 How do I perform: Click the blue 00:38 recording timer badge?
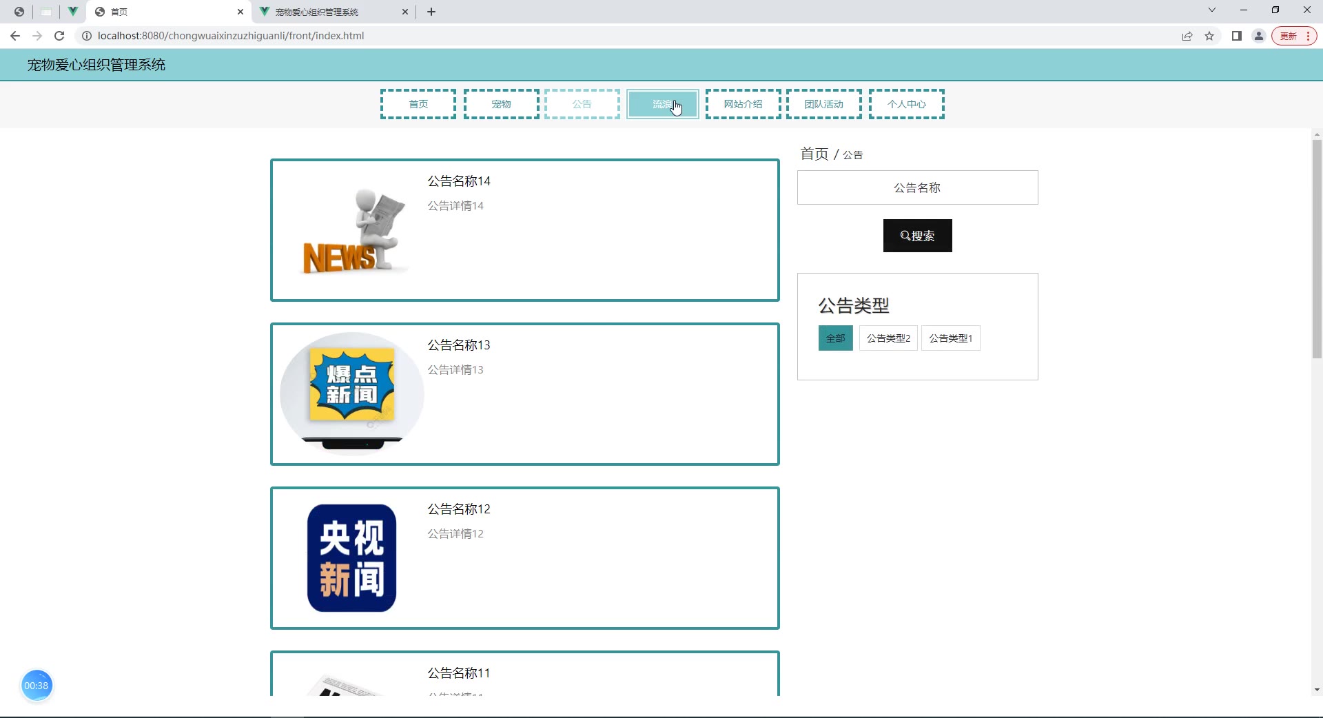click(x=37, y=686)
